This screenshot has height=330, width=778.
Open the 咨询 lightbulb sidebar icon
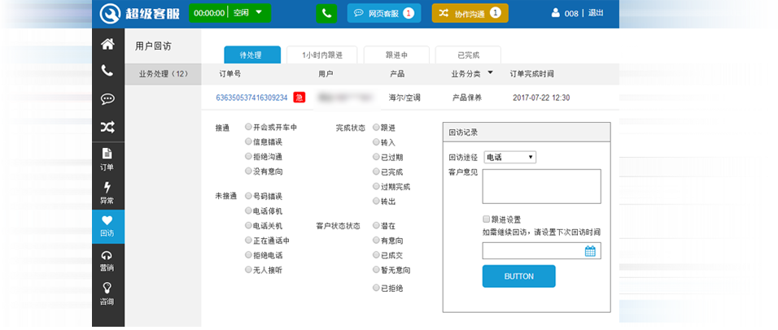pyautogui.click(x=107, y=293)
